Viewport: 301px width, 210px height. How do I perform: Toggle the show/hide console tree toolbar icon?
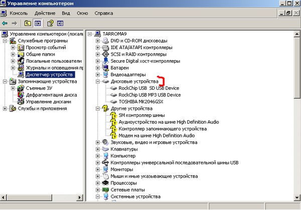point(37,23)
